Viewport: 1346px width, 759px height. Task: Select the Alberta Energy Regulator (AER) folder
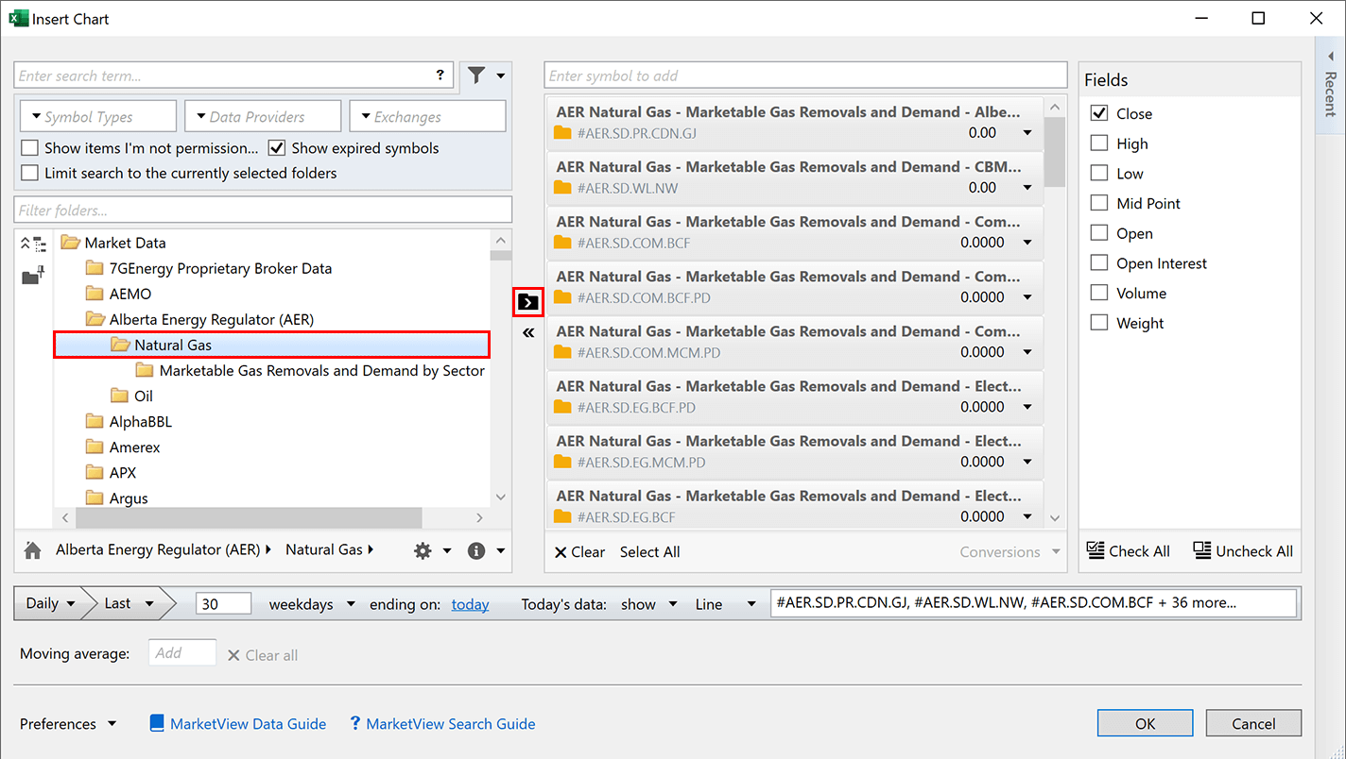(212, 320)
